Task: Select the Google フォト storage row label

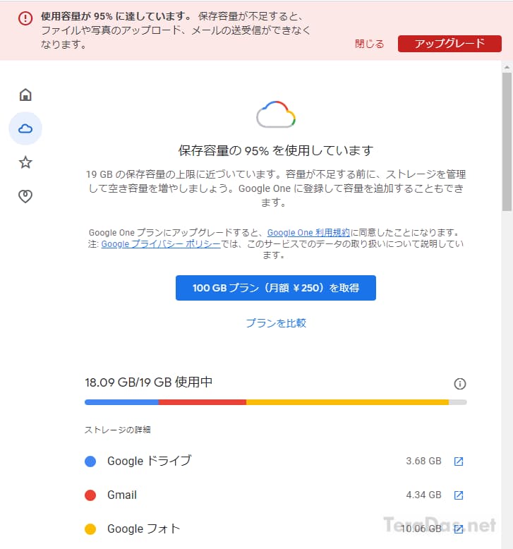Action: click(x=144, y=529)
